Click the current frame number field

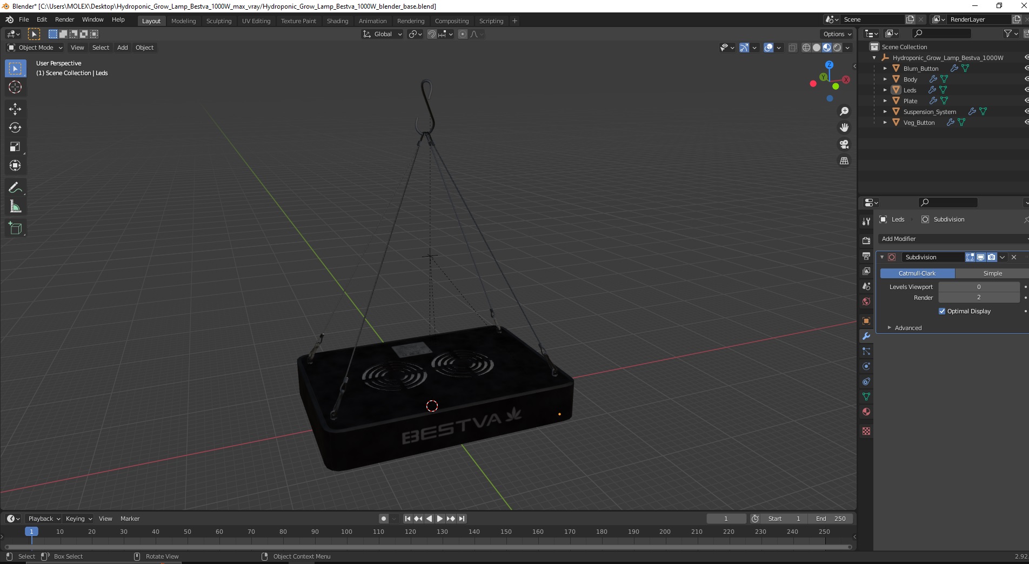pyautogui.click(x=726, y=519)
